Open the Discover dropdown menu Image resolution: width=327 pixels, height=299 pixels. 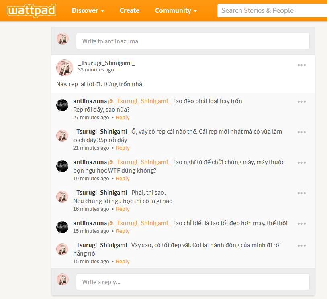click(88, 10)
